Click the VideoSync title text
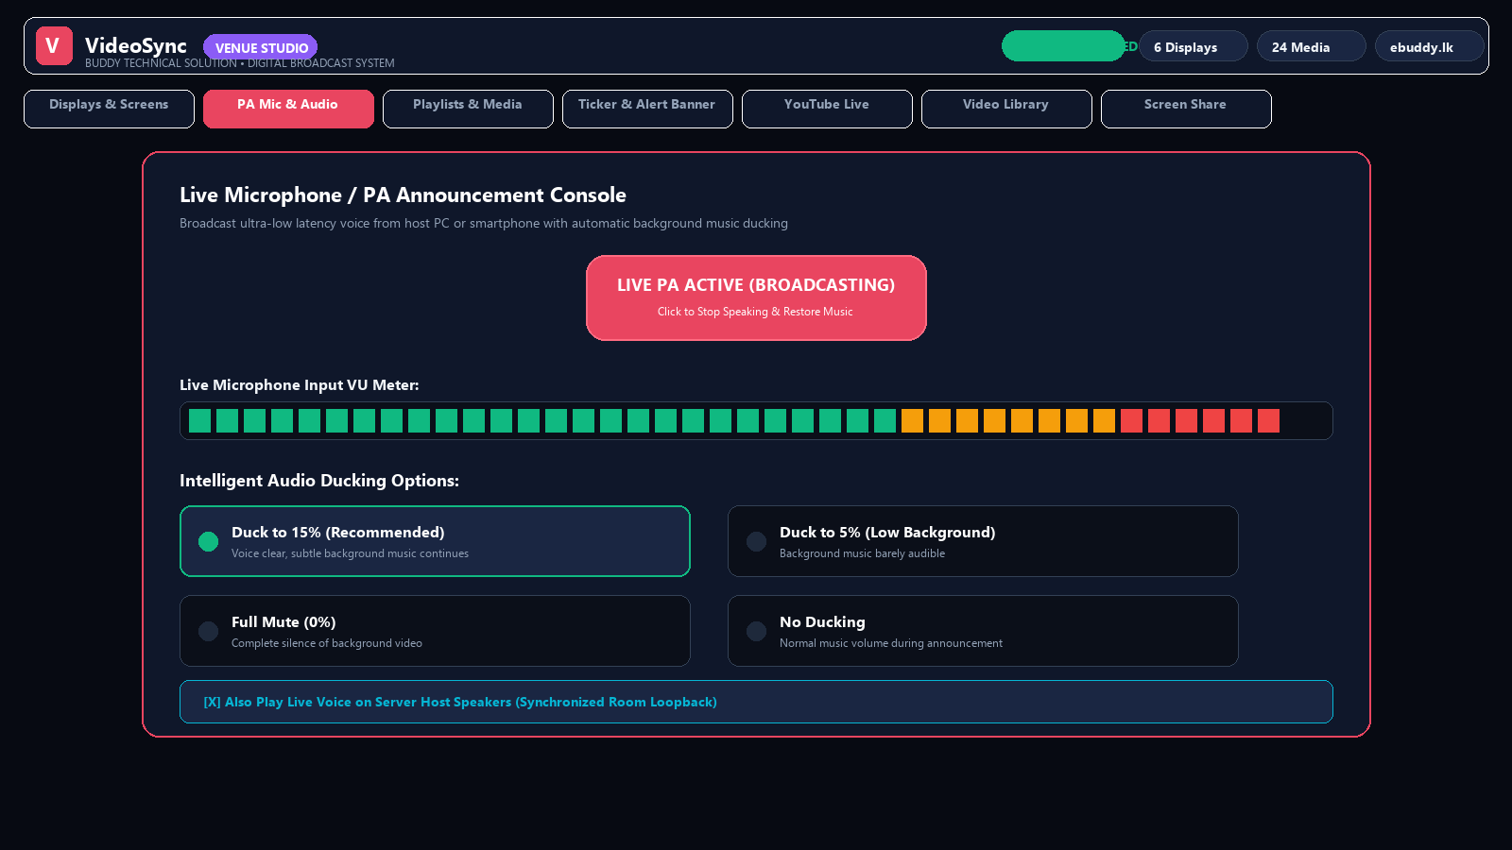 tap(136, 45)
